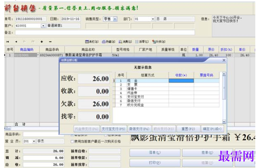Open the 热键 hotkeys toolbar item
261x168 pixels.
[x=108, y=42]
